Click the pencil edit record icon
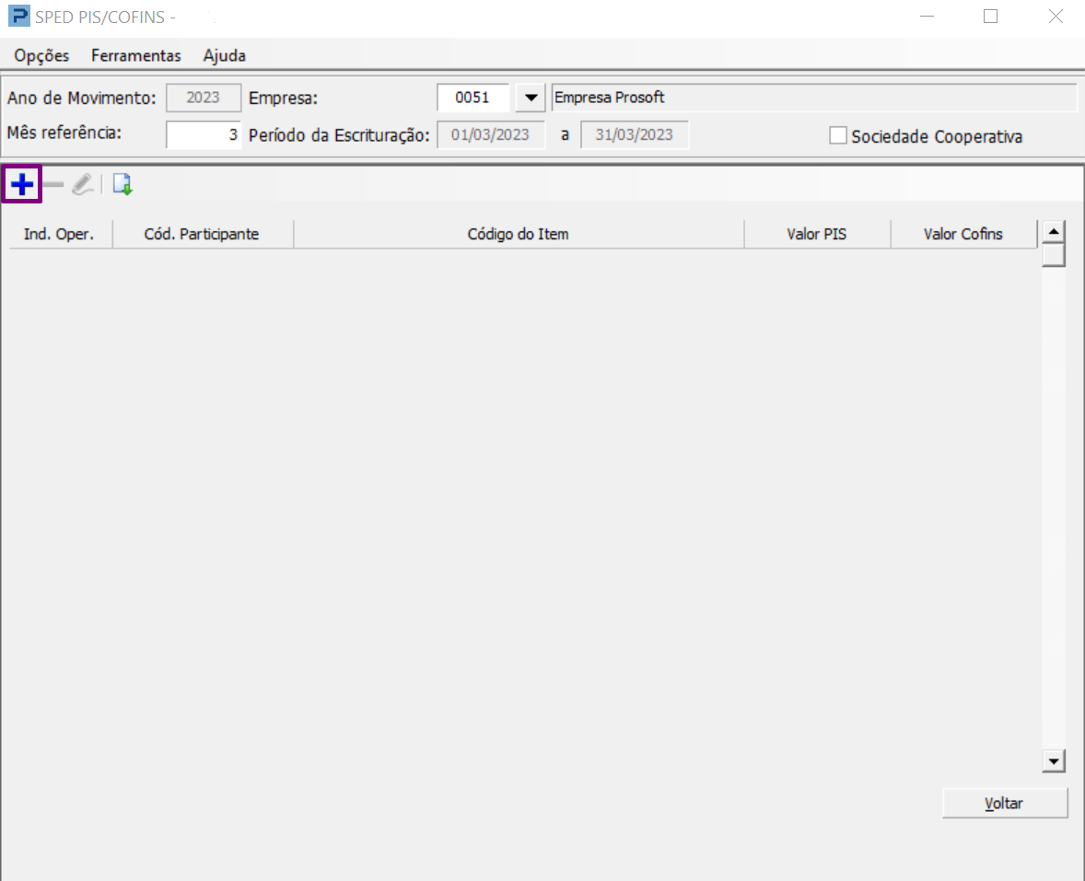This screenshot has width=1085, height=881. coord(82,185)
